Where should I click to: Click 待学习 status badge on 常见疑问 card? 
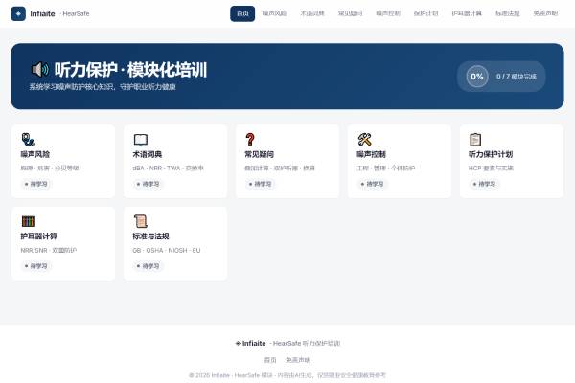coord(260,184)
